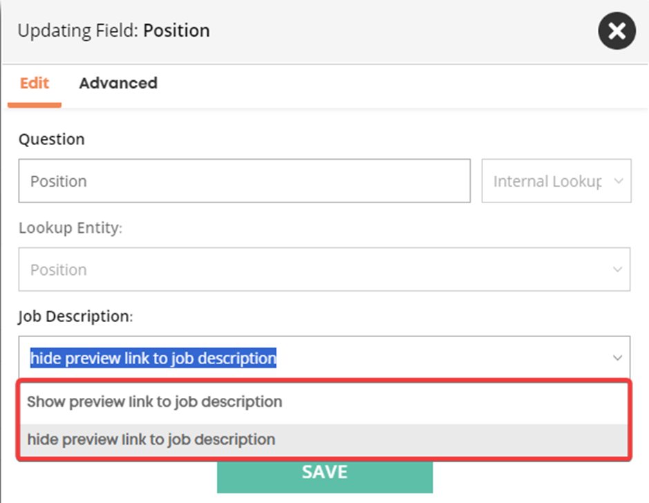Click the Lookup Entity label

click(70, 228)
